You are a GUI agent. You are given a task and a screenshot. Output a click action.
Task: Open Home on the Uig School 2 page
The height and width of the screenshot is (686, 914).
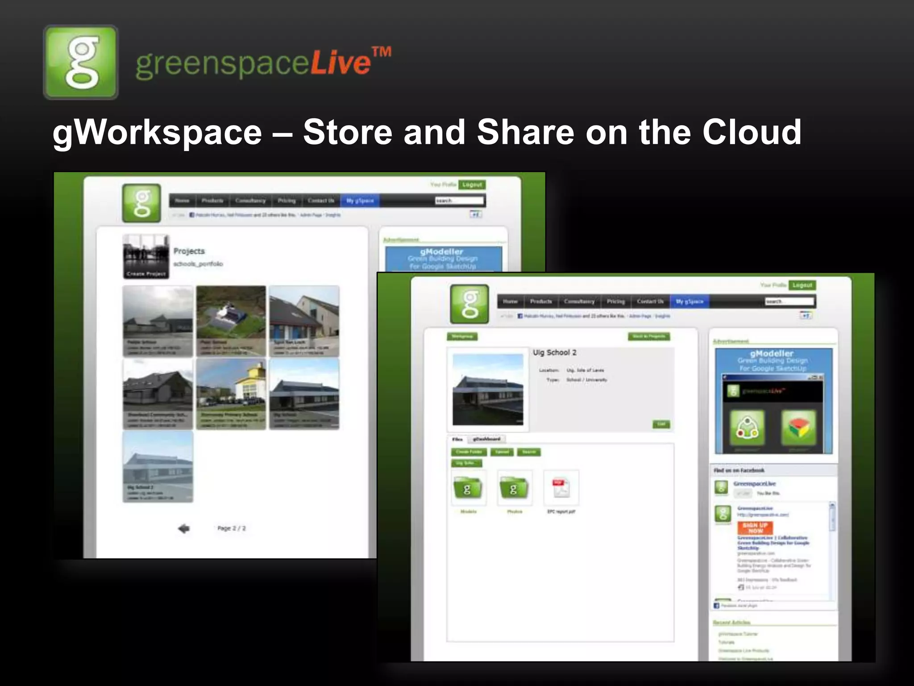[x=510, y=301]
